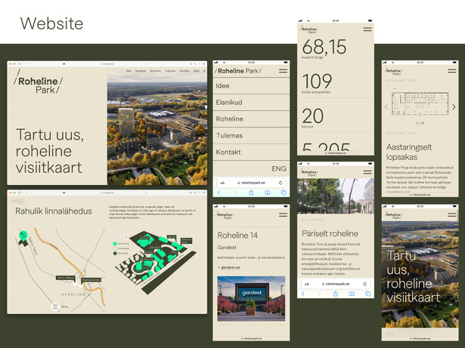Select Elanikud in mobile menu
The image size is (465, 348).
pyautogui.click(x=228, y=103)
